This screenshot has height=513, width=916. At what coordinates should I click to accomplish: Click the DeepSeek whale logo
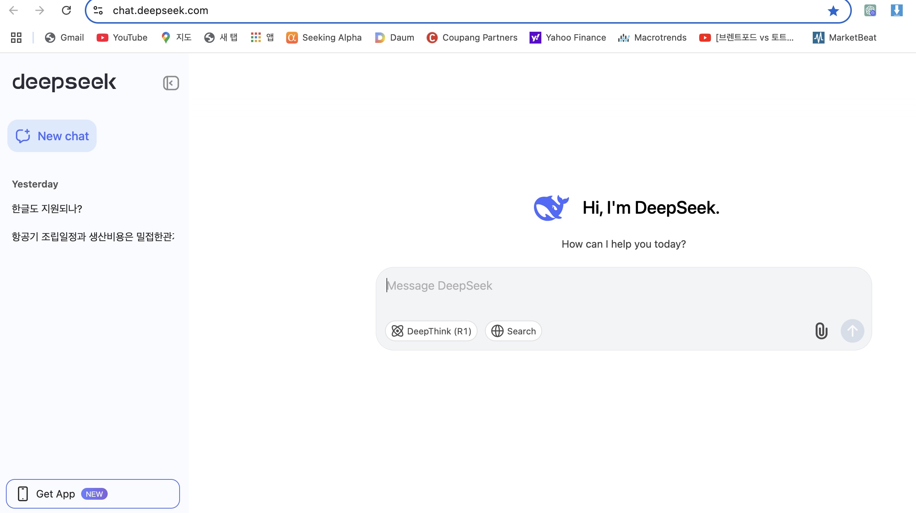pyautogui.click(x=551, y=207)
